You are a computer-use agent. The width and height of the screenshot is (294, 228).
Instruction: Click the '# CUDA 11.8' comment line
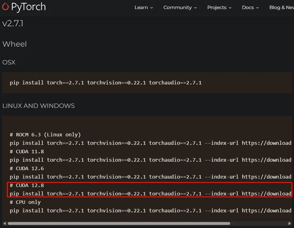(27, 151)
